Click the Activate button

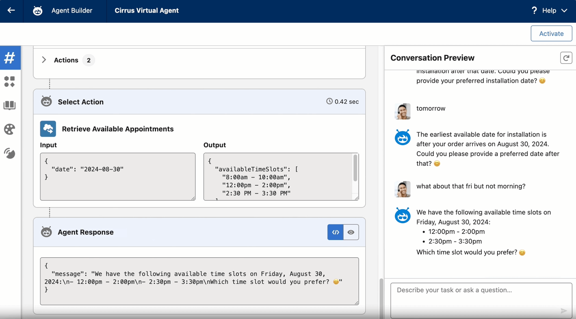pos(551,34)
